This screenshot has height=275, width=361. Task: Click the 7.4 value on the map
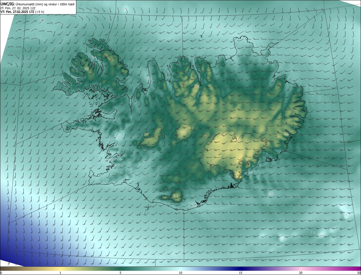94,58
